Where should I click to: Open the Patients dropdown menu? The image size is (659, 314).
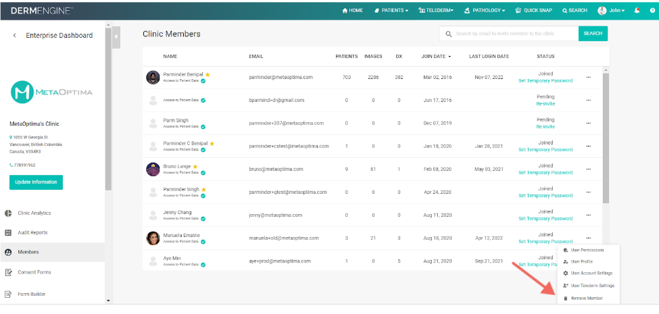click(391, 11)
